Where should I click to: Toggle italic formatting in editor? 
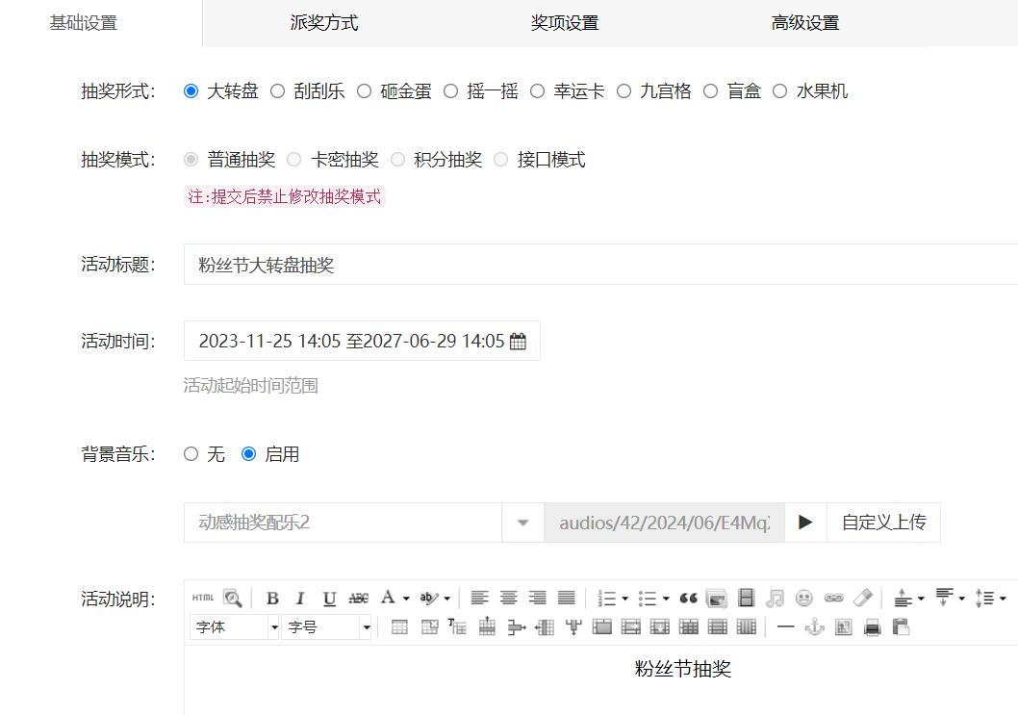point(300,599)
